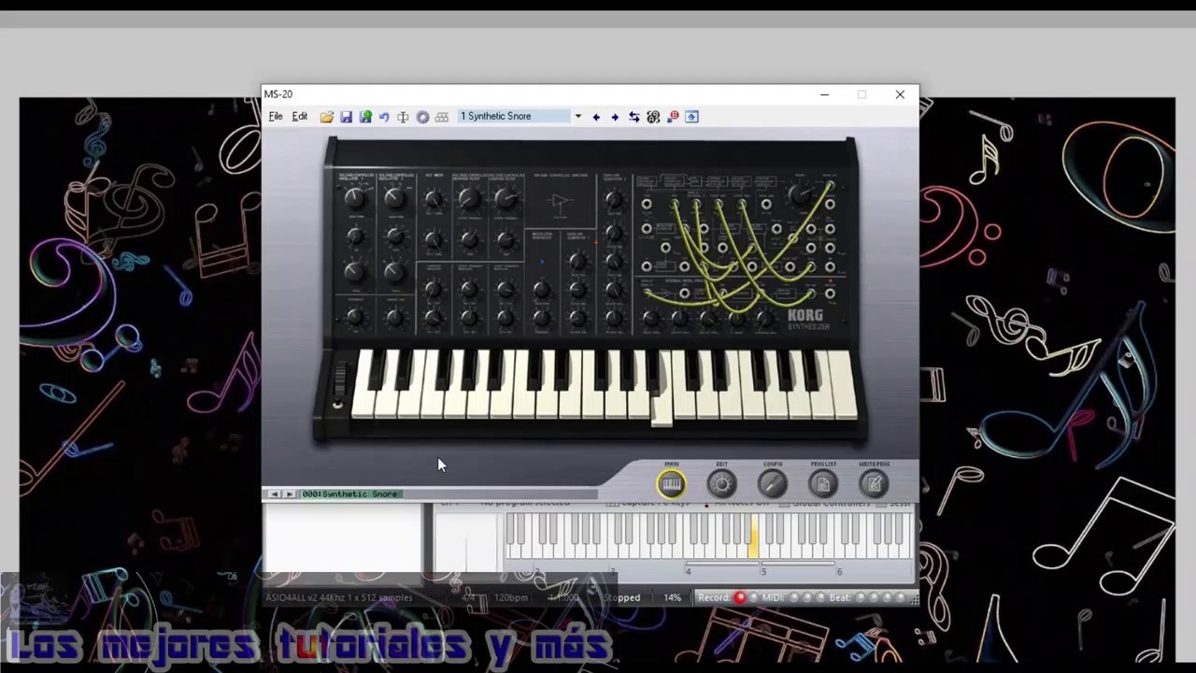Click the red B badge toolbar icon
This screenshot has width=1196, height=673.
(673, 117)
